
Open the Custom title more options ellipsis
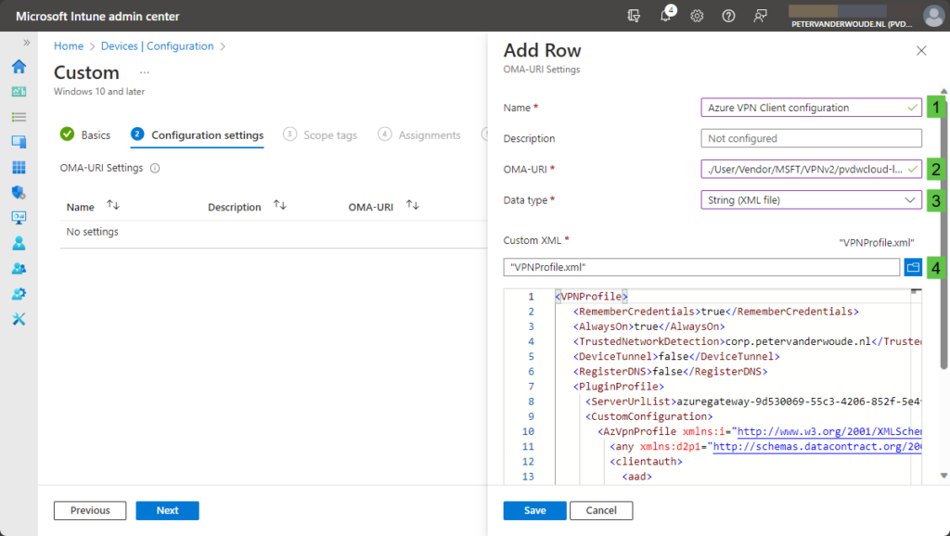(x=144, y=72)
